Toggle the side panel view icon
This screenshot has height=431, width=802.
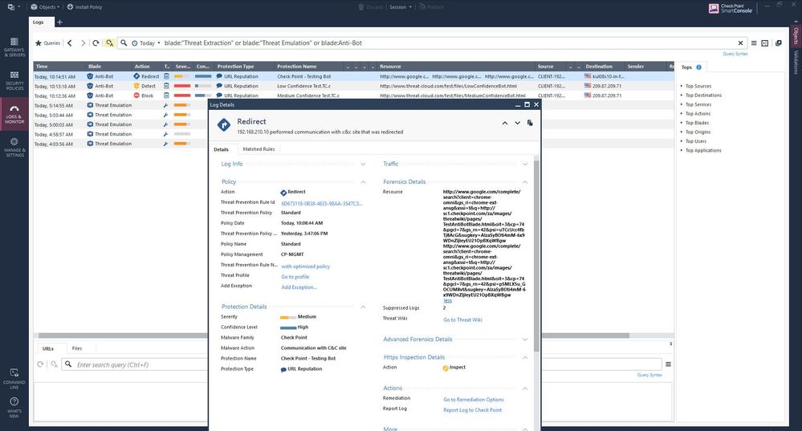[765, 43]
